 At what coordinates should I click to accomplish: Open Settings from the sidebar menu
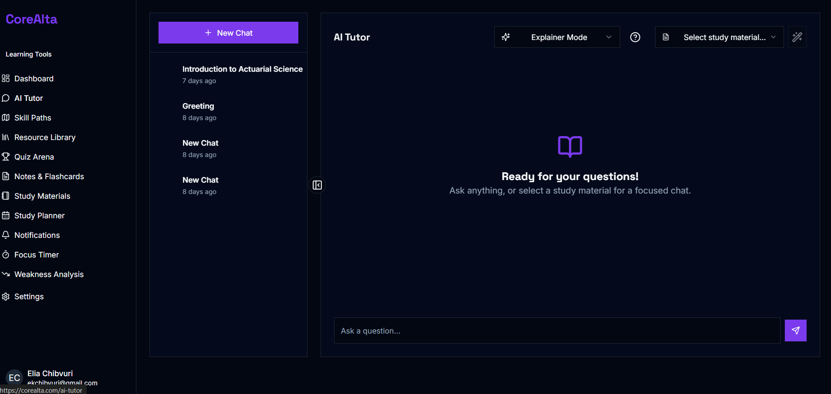click(x=29, y=296)
